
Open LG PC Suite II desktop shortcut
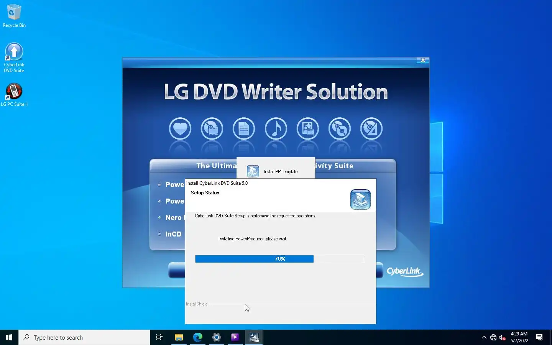coord(14,95)
